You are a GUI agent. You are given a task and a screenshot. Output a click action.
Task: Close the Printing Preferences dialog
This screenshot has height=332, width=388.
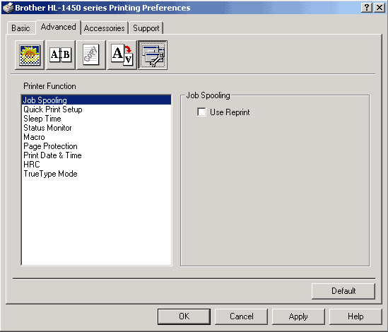point(379,8)
